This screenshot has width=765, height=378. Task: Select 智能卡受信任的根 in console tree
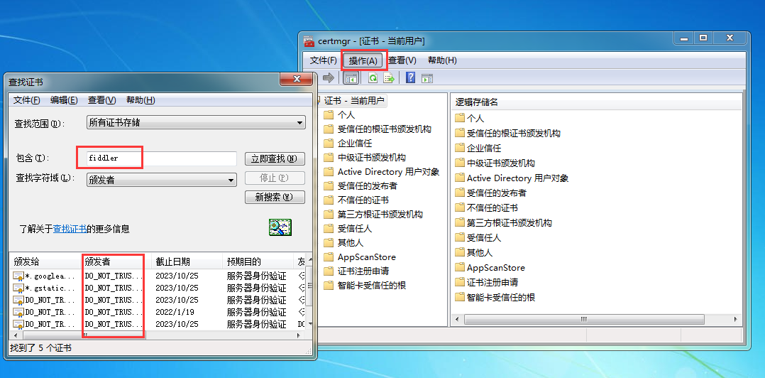(x=372, y=285)
